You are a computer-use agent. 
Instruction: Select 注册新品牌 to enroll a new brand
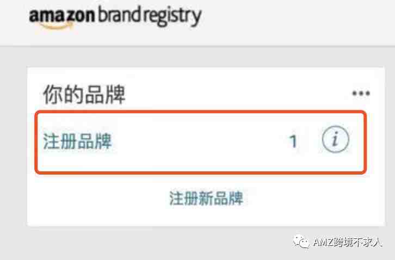click(x=206, y=198)
